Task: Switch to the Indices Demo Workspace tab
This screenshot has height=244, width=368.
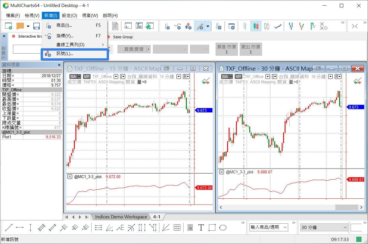Action: coord(121,217)
